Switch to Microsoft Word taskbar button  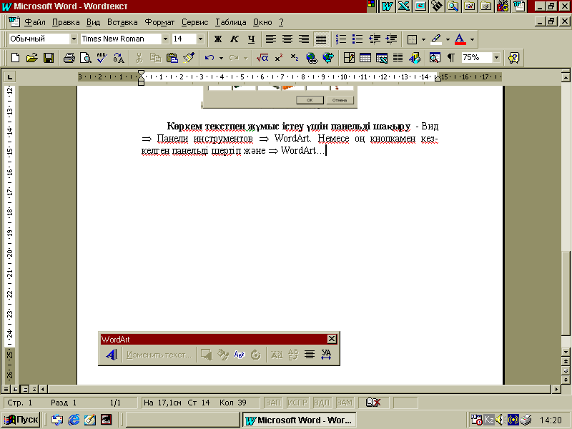click(299, 420)
